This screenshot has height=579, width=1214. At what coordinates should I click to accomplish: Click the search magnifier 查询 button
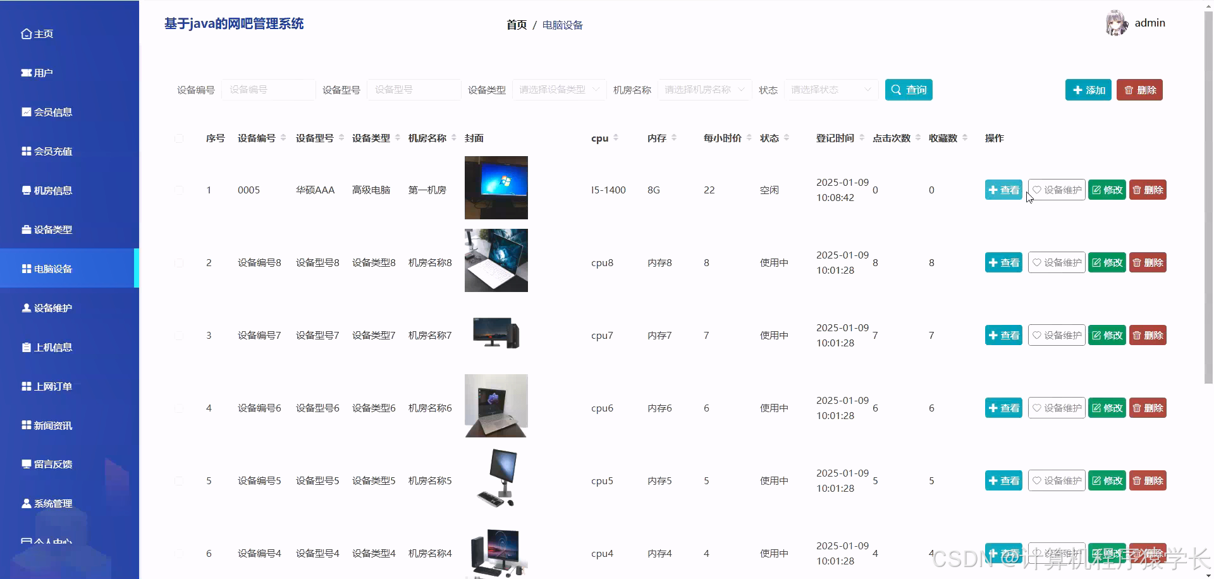point(909,90)
